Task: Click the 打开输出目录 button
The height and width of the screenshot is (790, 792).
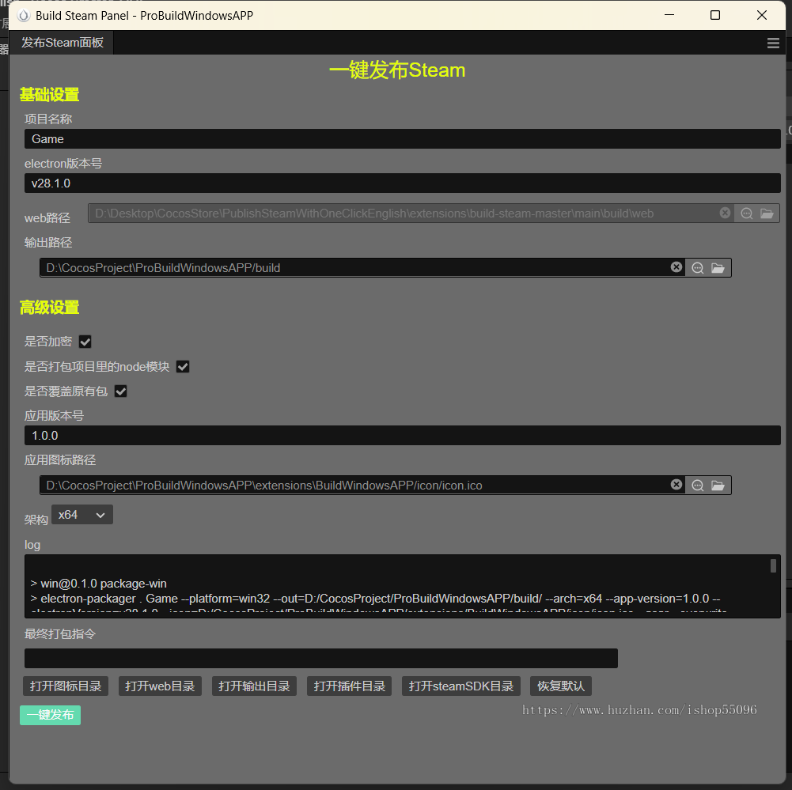Action: tap(254, 686)
